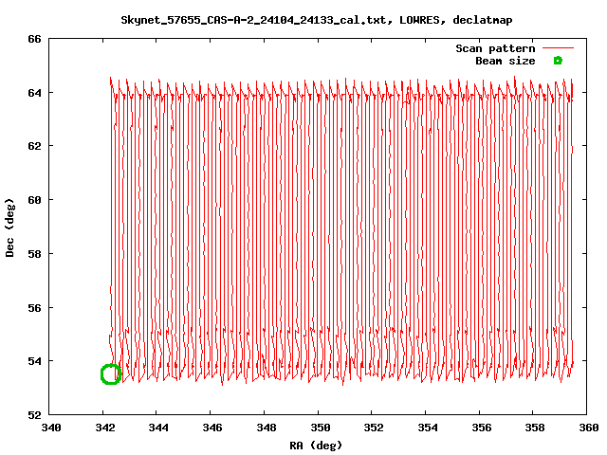This screenshot has height=455, width=607.
Task: Click Dec axis tick label 56
Action: click(34, 308)
